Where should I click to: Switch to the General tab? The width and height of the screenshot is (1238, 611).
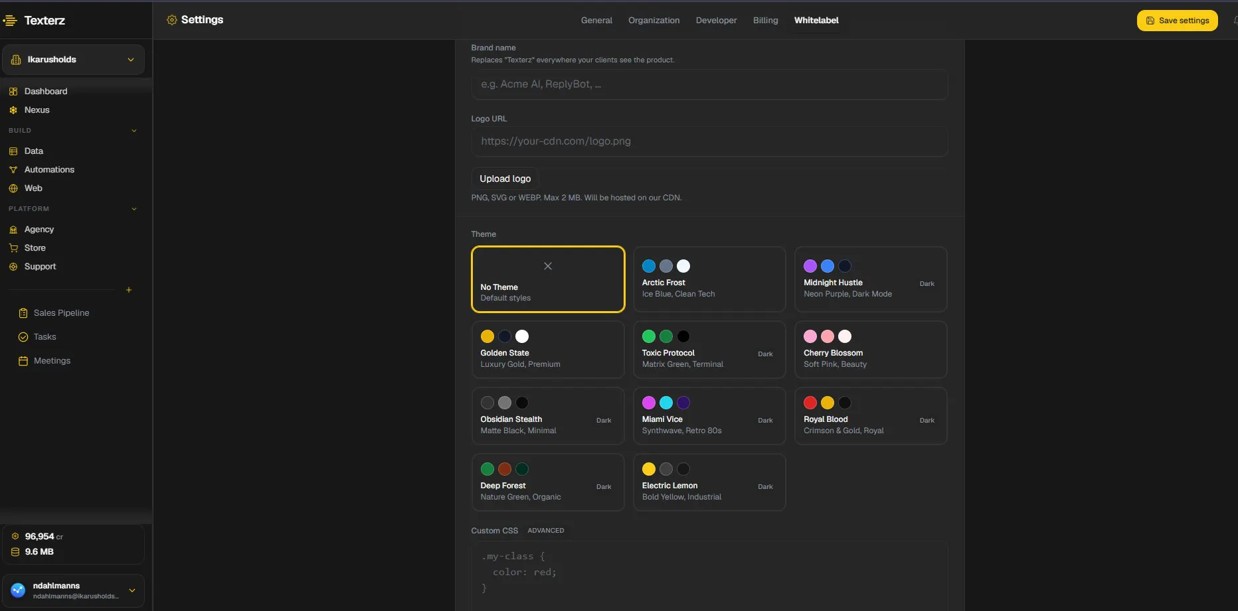point(596,21)
